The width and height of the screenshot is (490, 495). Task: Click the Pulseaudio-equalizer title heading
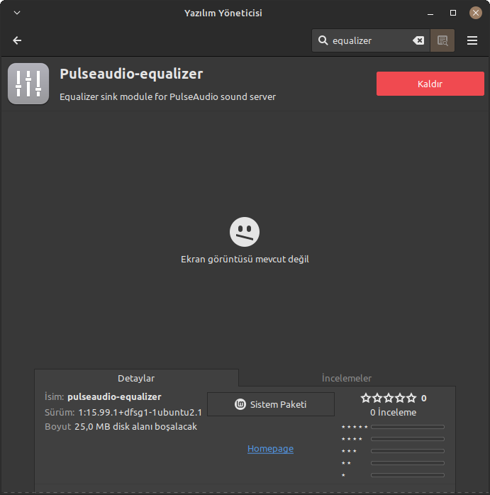pos(131,74)
